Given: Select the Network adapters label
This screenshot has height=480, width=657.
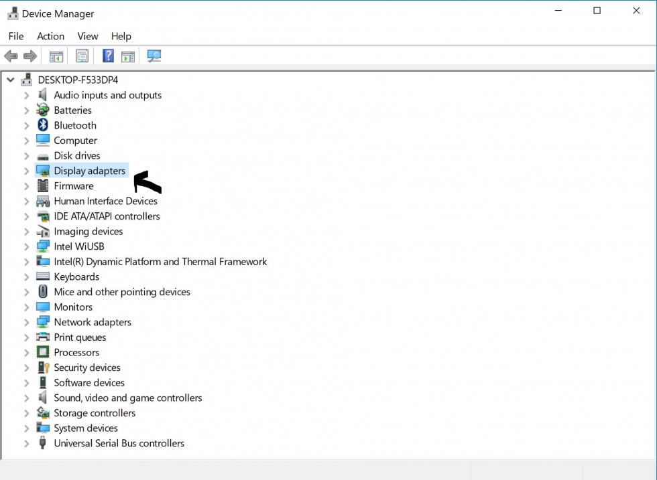Looking at the screenshot, I should coord(93,322).
